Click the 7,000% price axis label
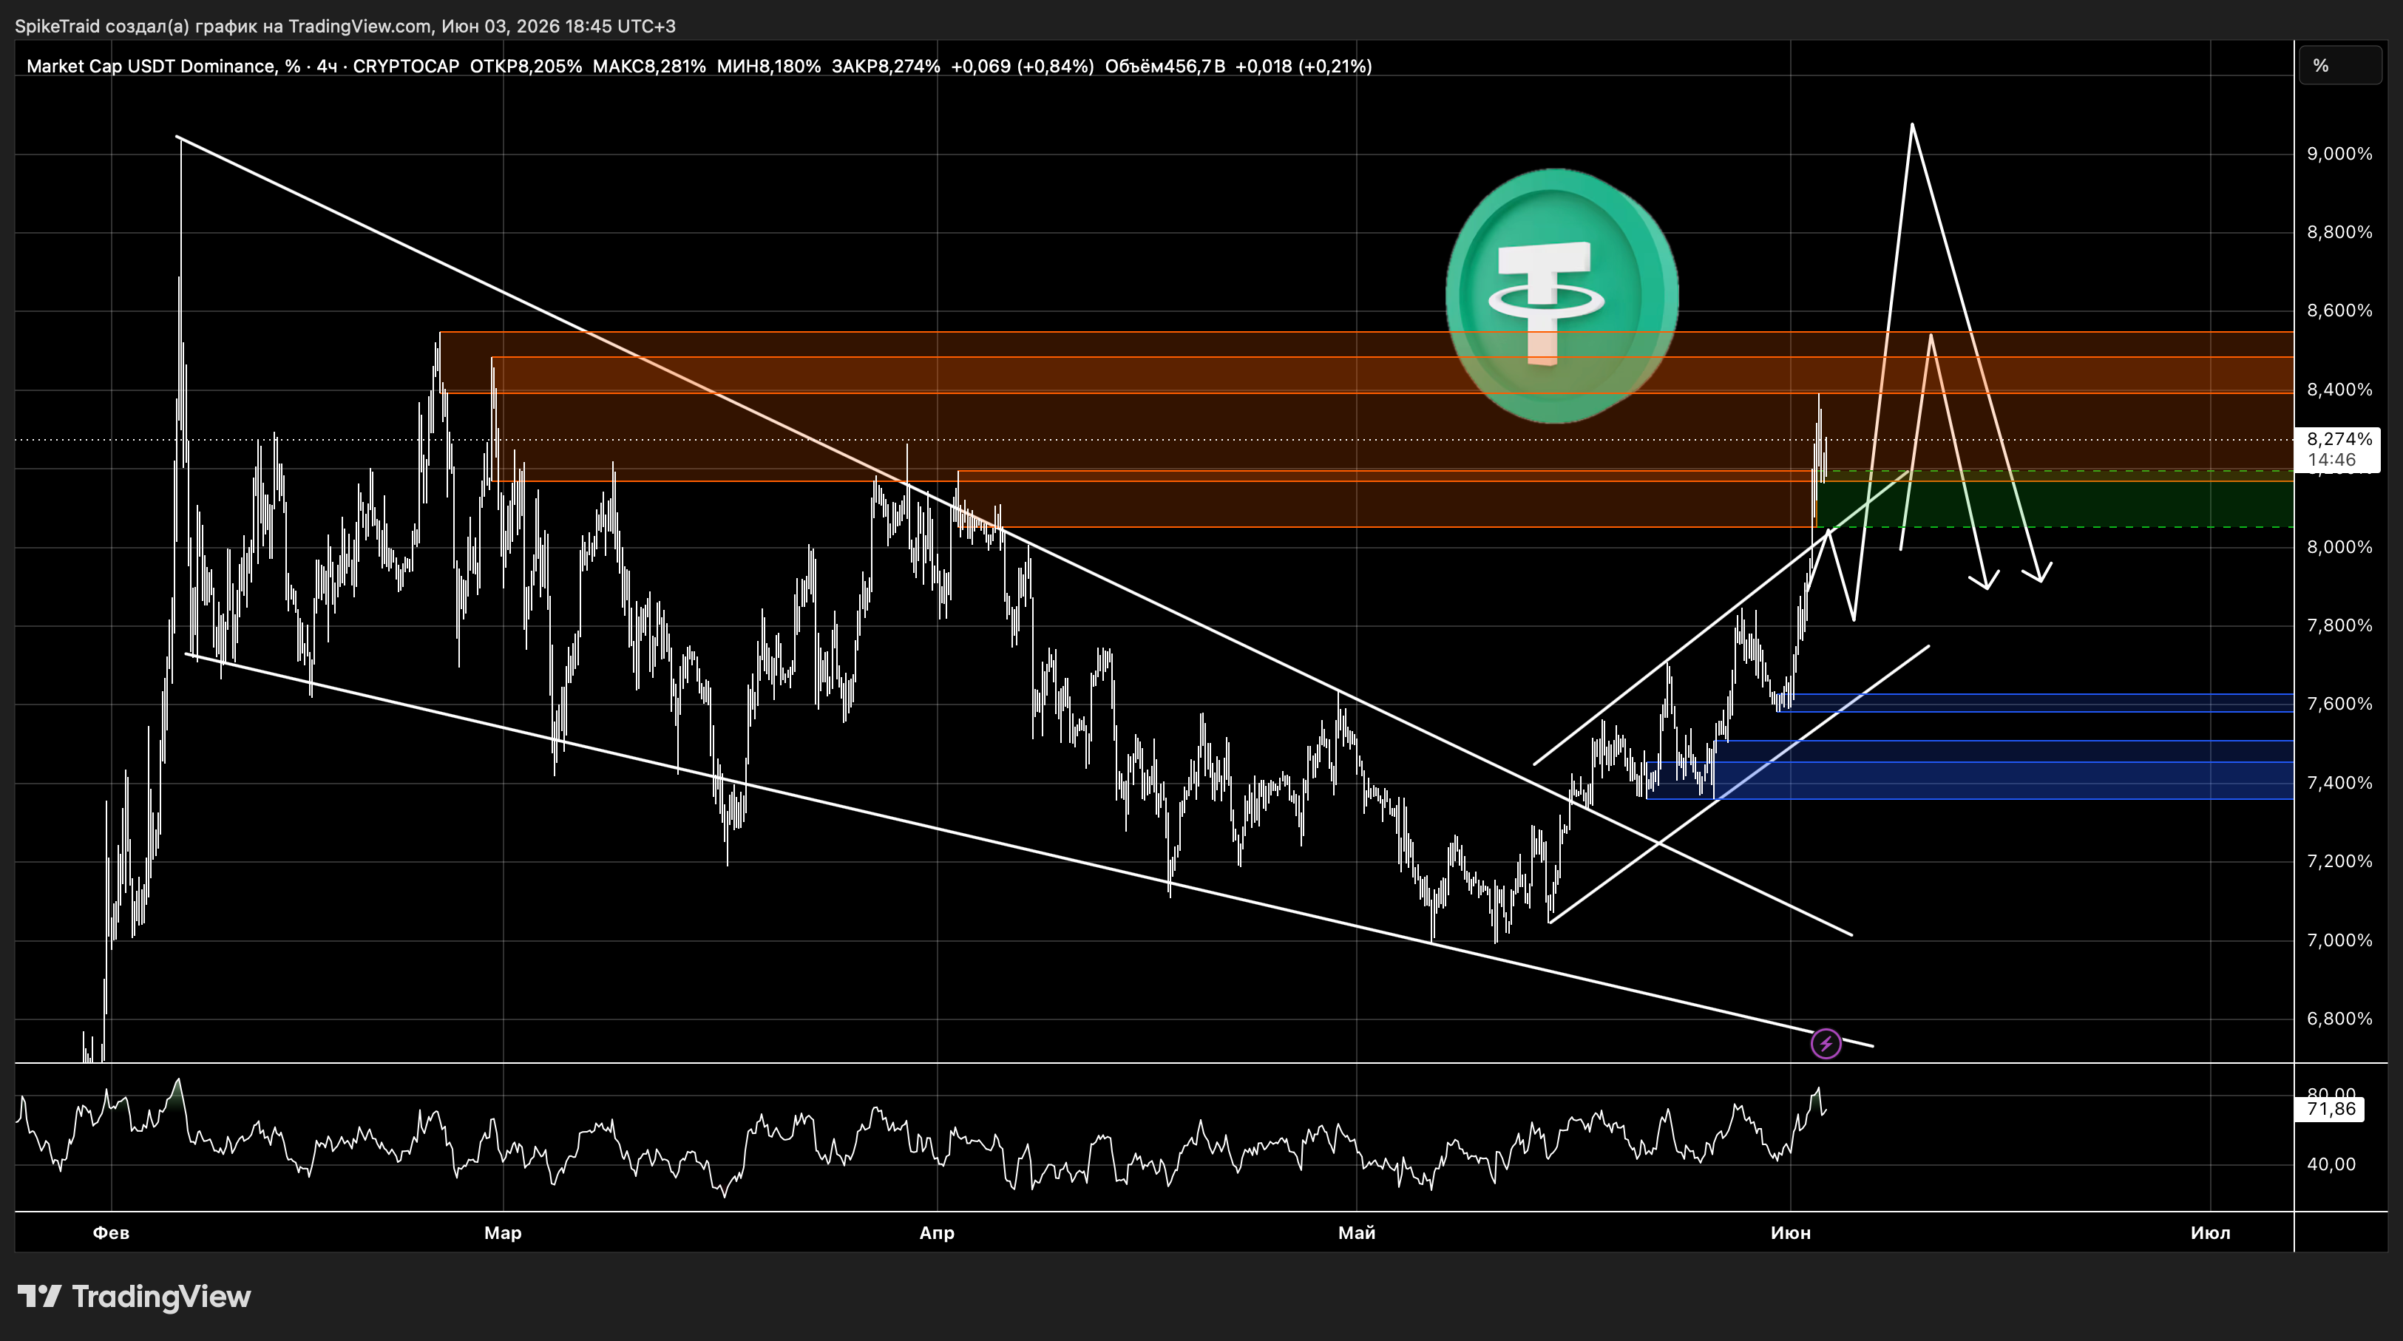The height and width of the screenshot is (1341, 2403). pos(2339,940)
